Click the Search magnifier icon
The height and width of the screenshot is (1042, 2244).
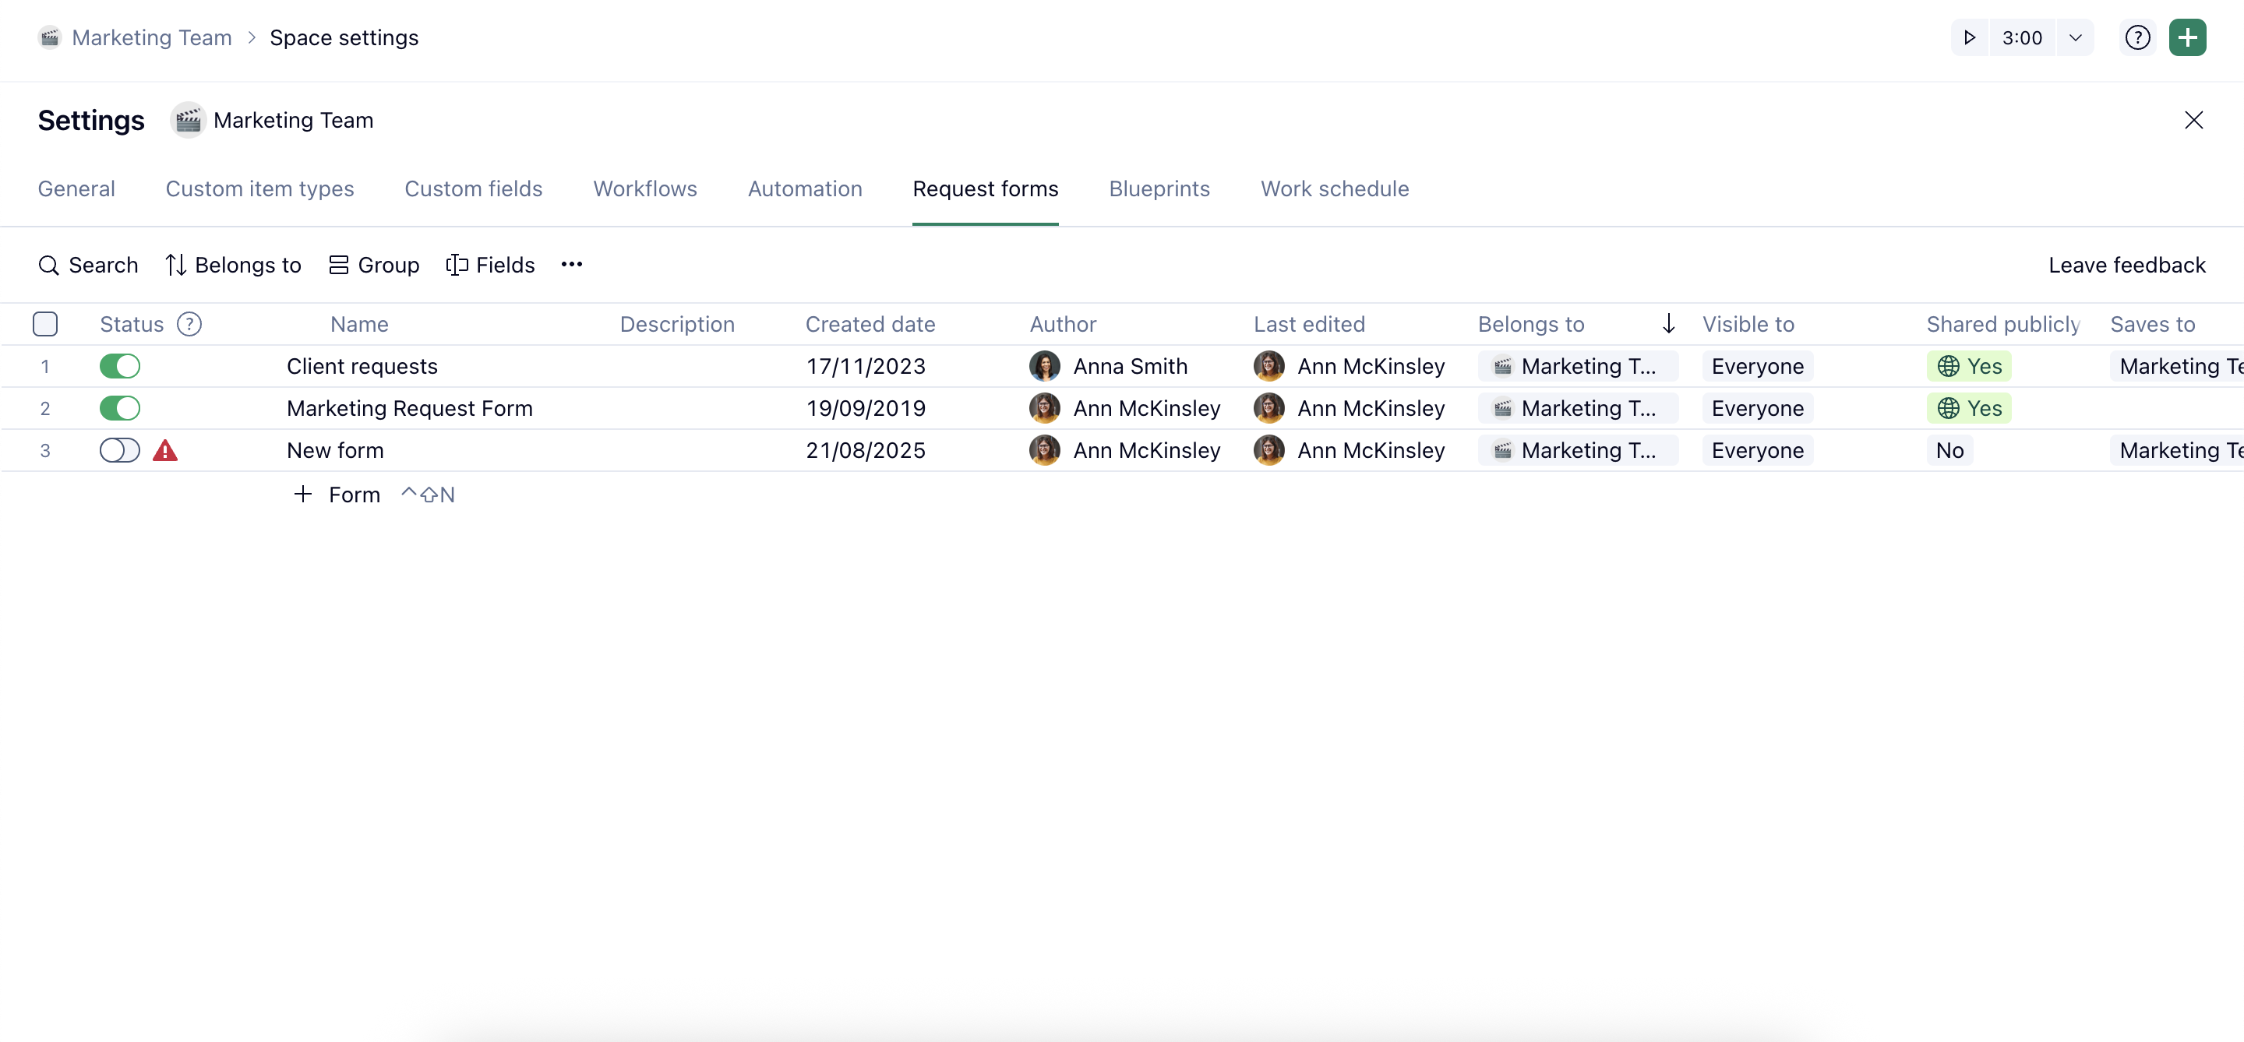[x=49, y=266]
